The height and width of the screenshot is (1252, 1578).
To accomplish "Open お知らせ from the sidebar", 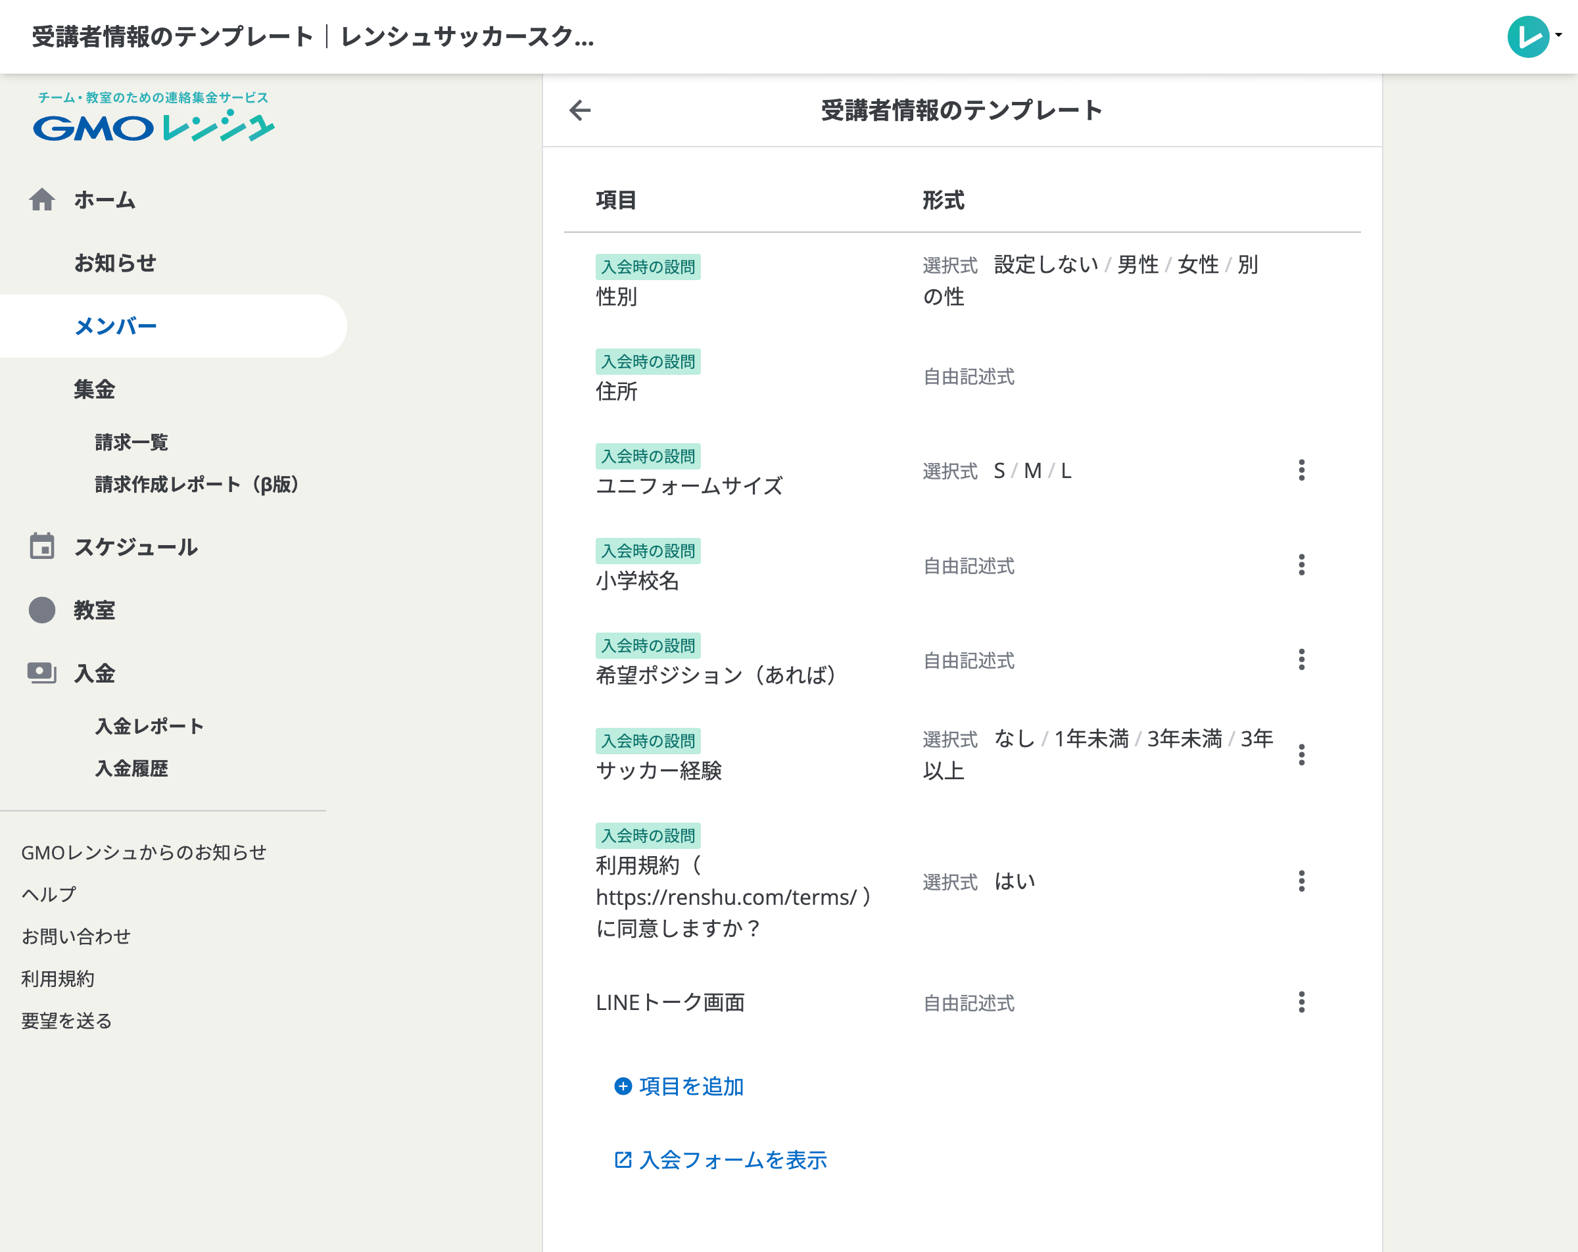I will pyautogui.click(x=115, y=263).
